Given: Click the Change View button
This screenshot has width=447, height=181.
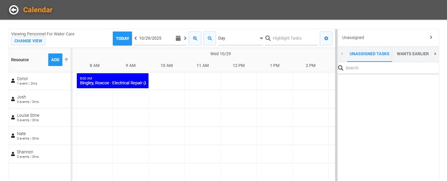Looking at the screenshot, I should (x=28, y=41).
